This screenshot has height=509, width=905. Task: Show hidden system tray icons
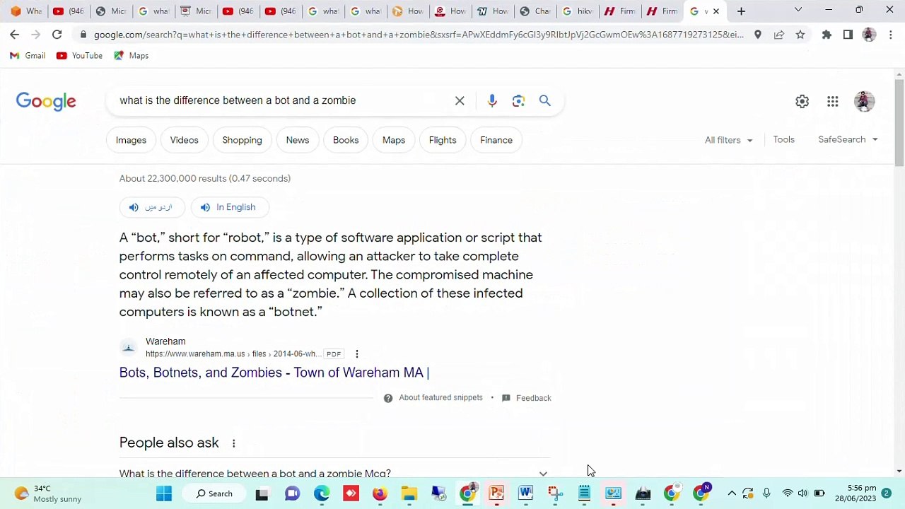(732, 493)
